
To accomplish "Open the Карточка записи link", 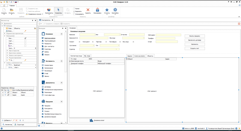I will click(50, 38).
